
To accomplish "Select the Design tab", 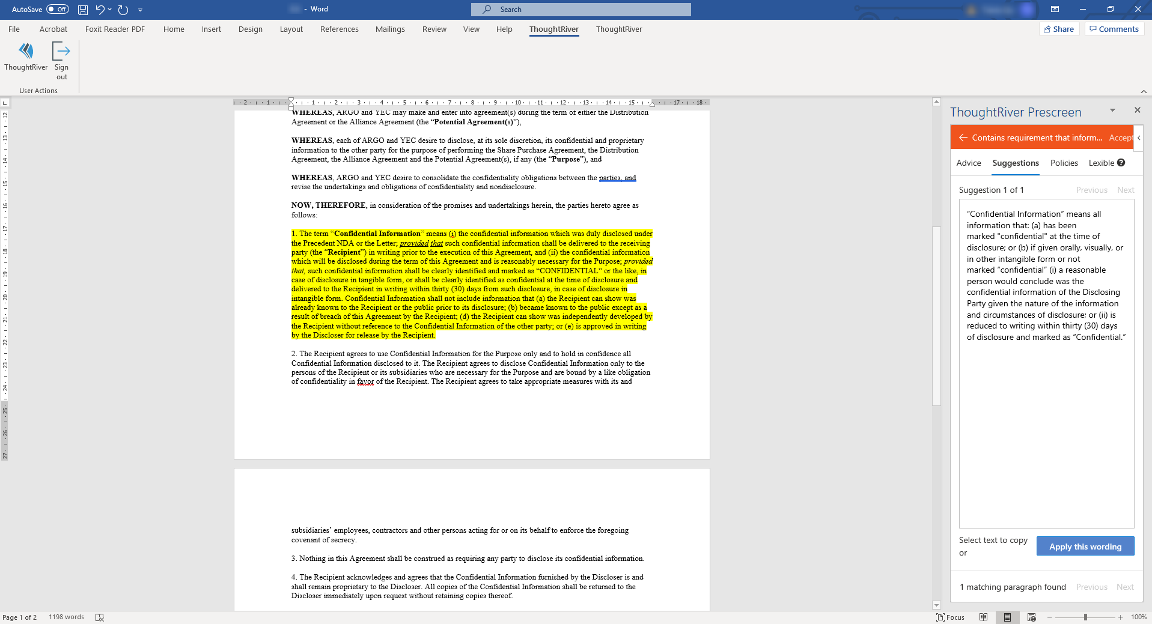I will tap(251, 29).
